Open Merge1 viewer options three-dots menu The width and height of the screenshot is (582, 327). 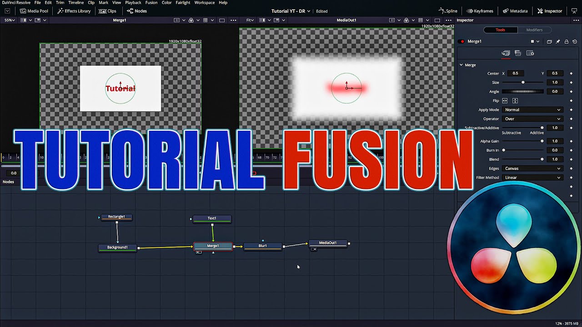(234, 20)
